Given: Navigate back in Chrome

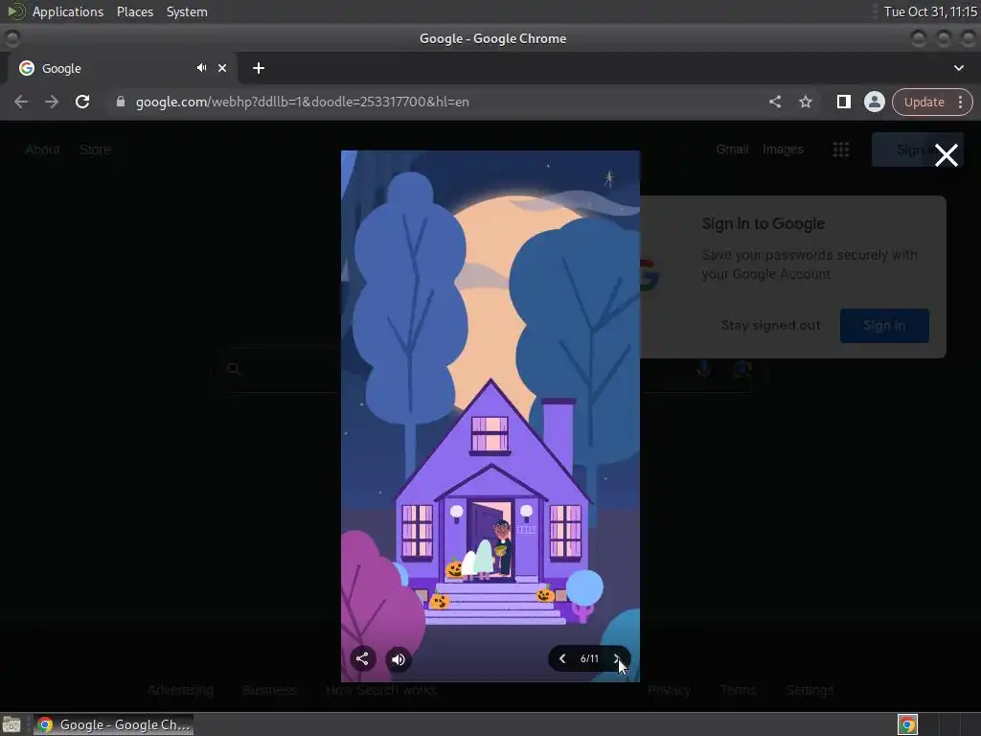Looking at the screenshot, I should pos(21,102).
